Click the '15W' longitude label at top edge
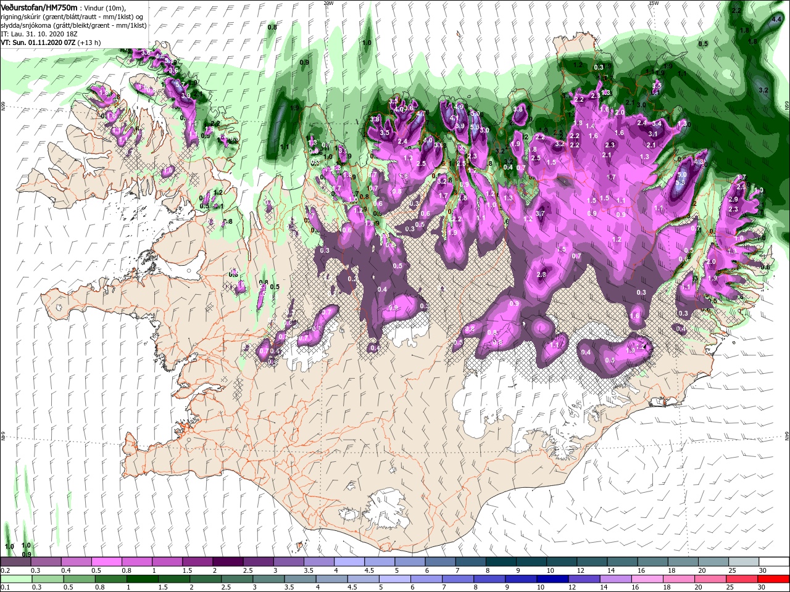The width and height of the screenshot is (790, 592). (x=654, y=2)
